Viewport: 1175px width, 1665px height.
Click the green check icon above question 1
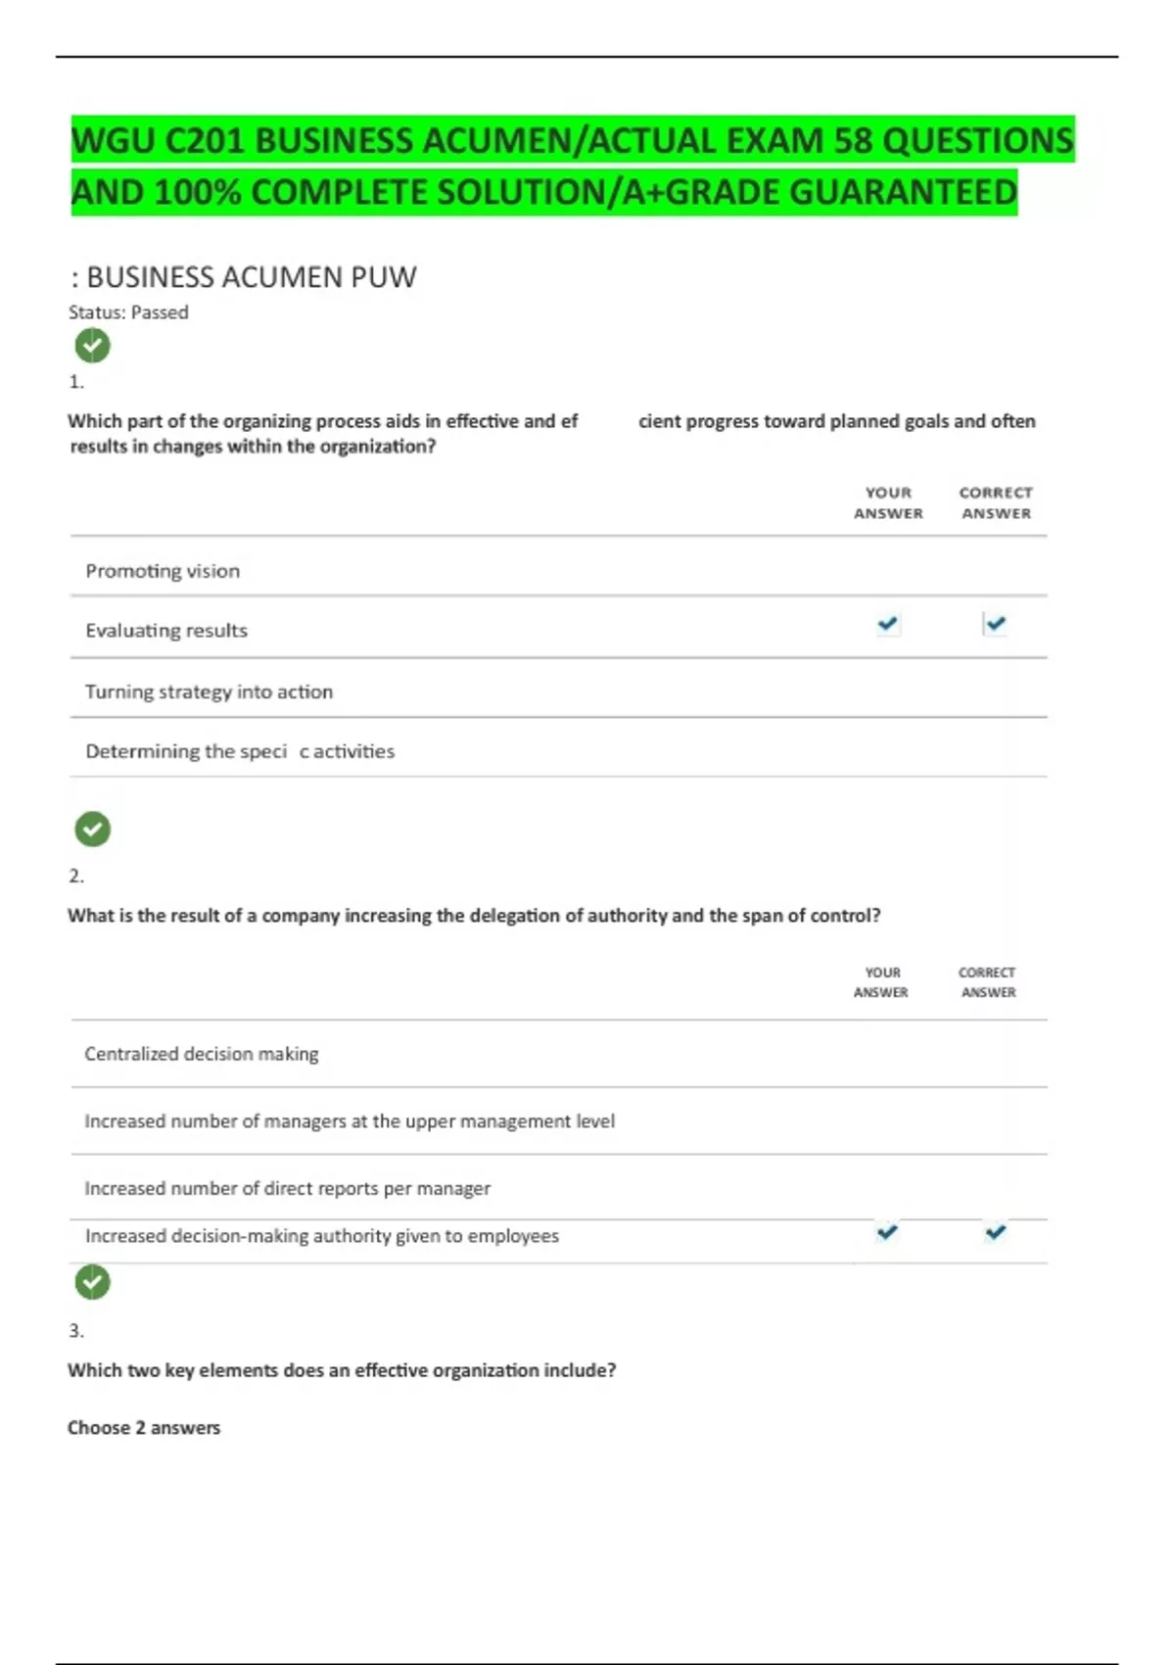click(92, 346)
